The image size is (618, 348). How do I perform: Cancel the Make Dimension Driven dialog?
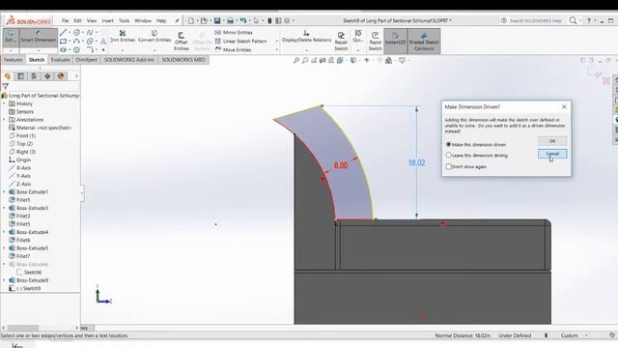tap(552, 154)
